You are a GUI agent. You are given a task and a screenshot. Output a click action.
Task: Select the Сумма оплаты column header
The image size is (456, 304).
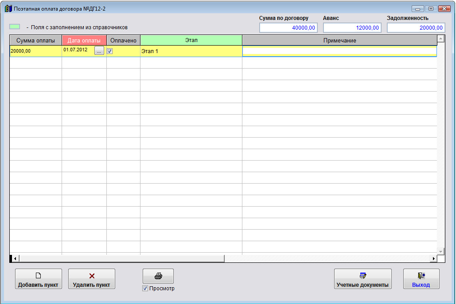tap(36, 40)
